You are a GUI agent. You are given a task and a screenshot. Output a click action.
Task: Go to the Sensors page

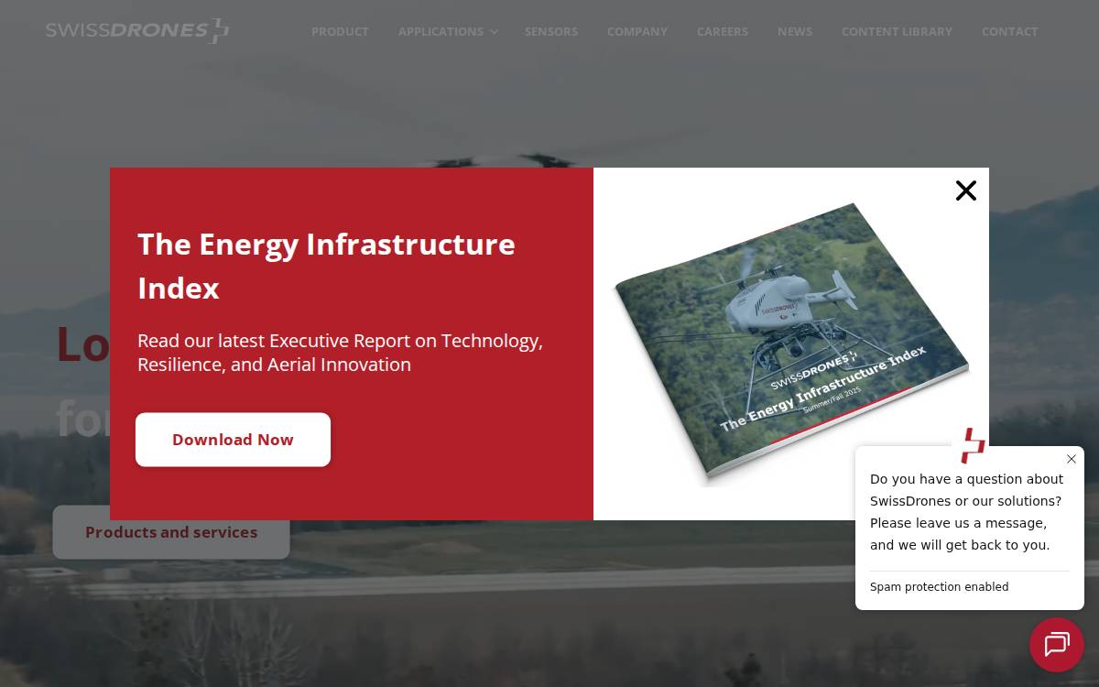point(551,31)
